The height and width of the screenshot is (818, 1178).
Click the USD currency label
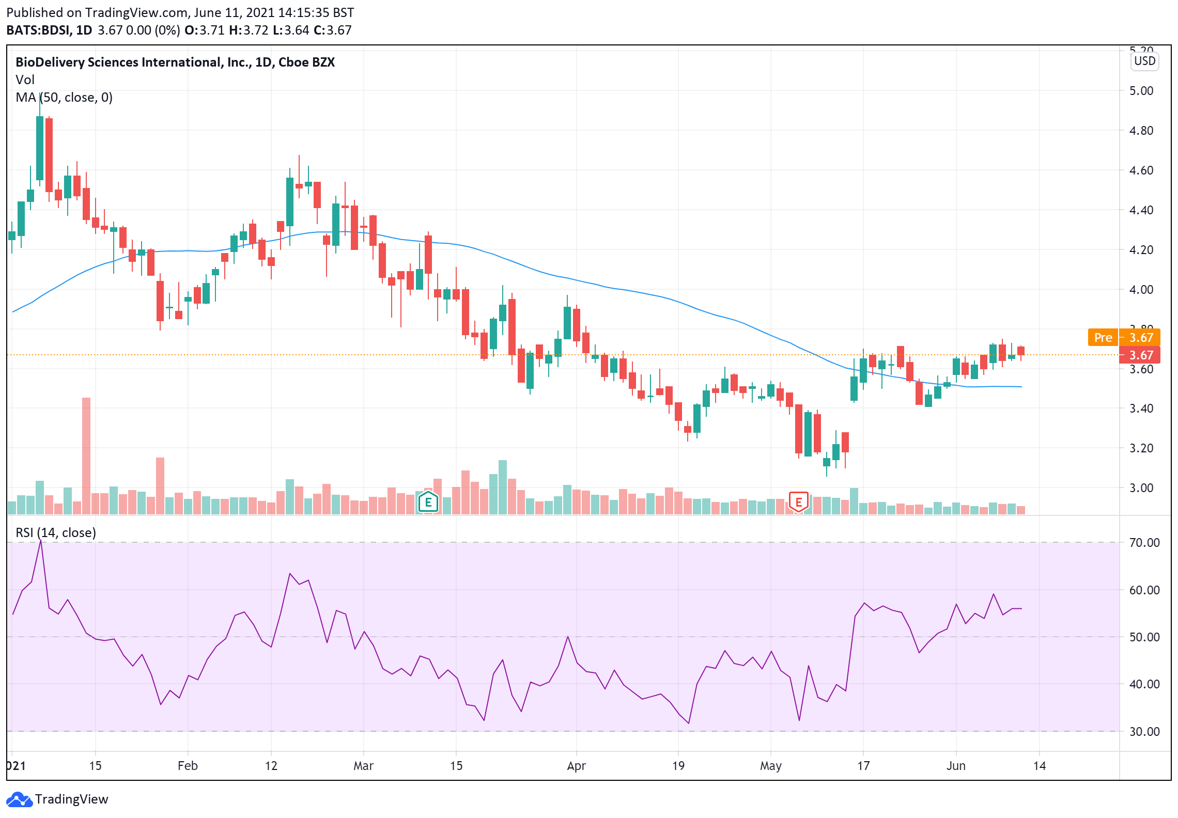[x=1144, y=61]
